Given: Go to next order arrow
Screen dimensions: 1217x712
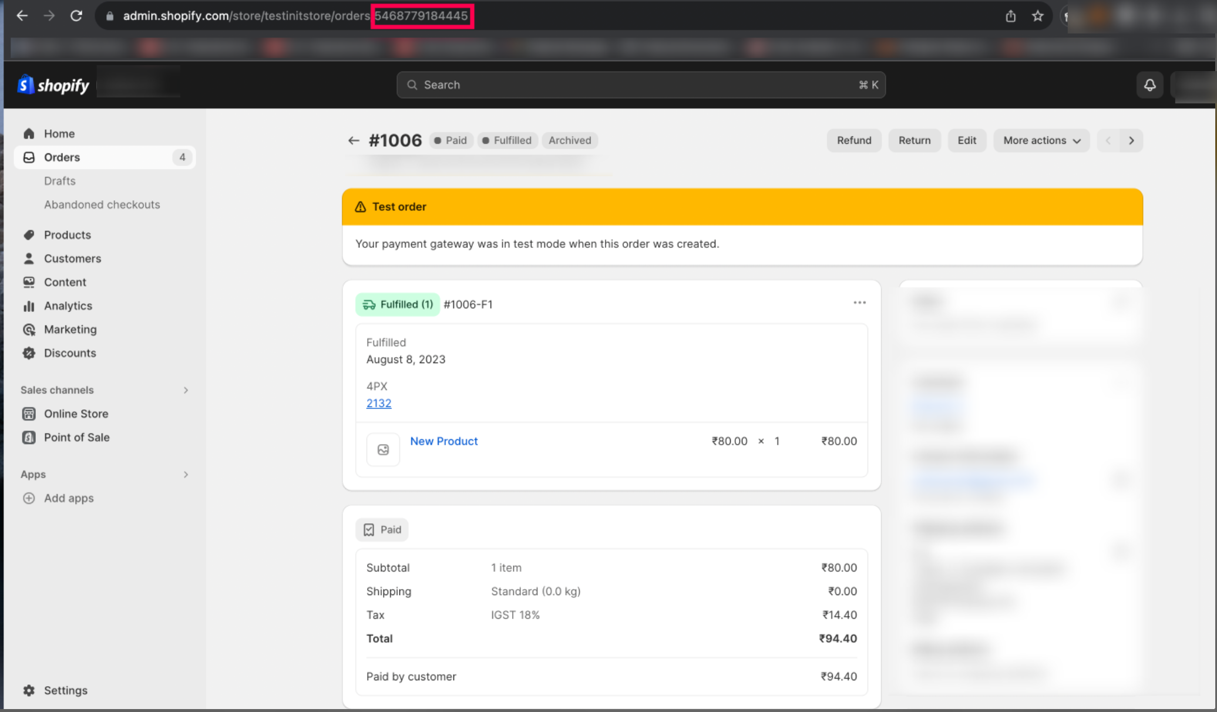Looking at the screenshot, I should (x=1131, y=140).
